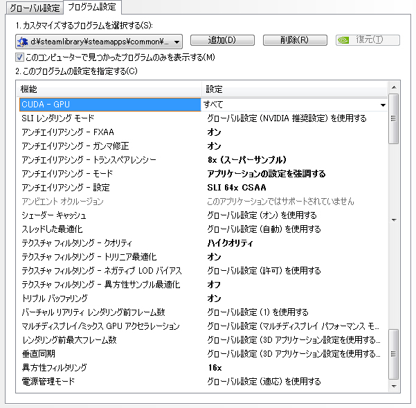Image resolution: width=416 pixels, height=408 pixels.
Task: Select the 電源管理モード feature row
Action: click(48, 382)
